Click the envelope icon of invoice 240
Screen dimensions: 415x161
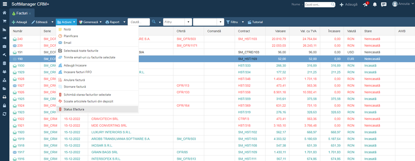[x=14, y=39]
